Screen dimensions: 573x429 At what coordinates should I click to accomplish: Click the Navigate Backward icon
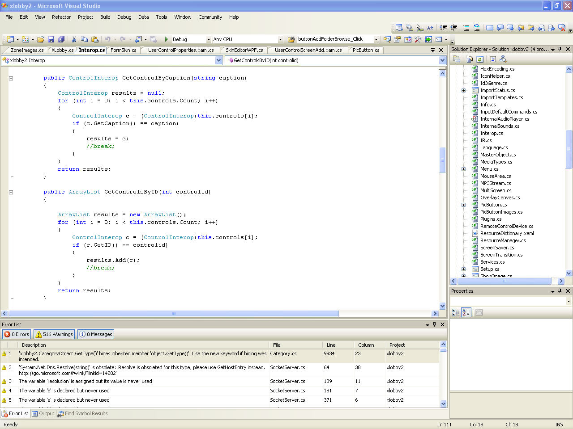point(138,39)
